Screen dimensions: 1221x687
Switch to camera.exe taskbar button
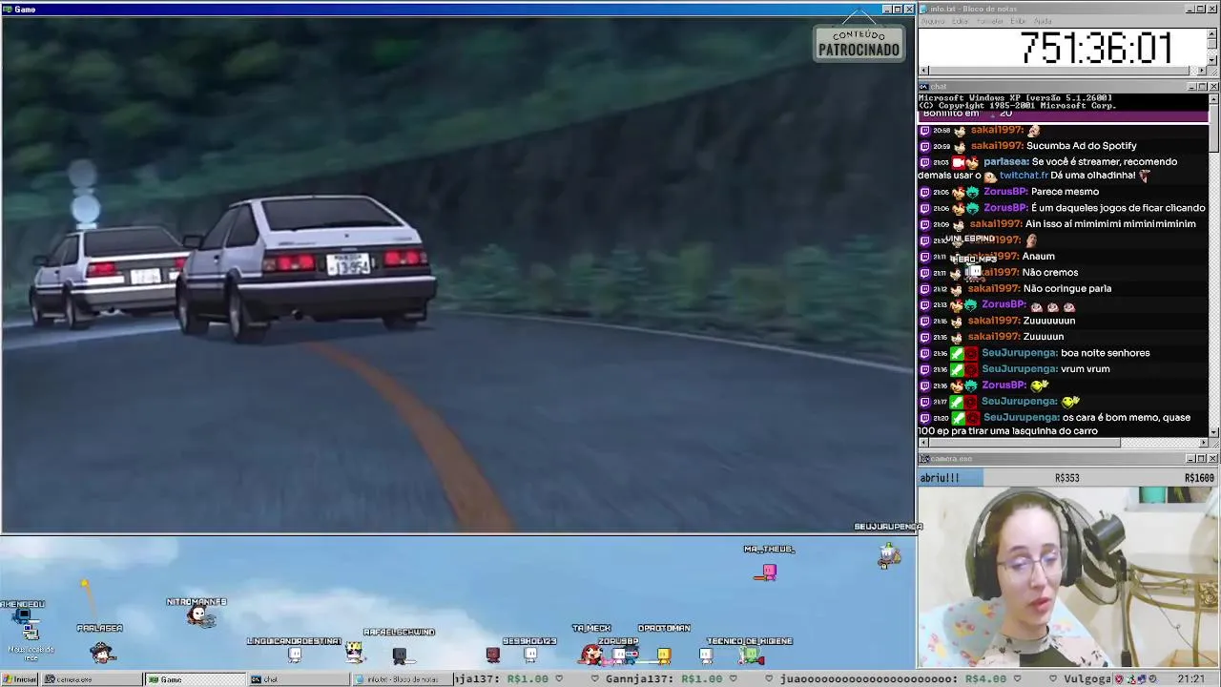(x=91, y=679)
